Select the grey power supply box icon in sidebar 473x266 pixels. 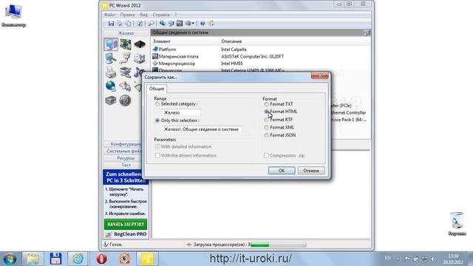coord(110,100)
